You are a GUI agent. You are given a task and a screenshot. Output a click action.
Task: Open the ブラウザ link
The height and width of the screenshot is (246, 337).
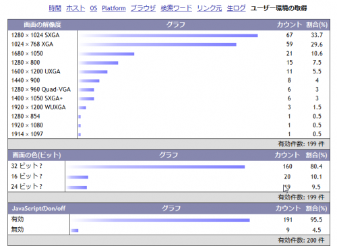tap(143, 8)
